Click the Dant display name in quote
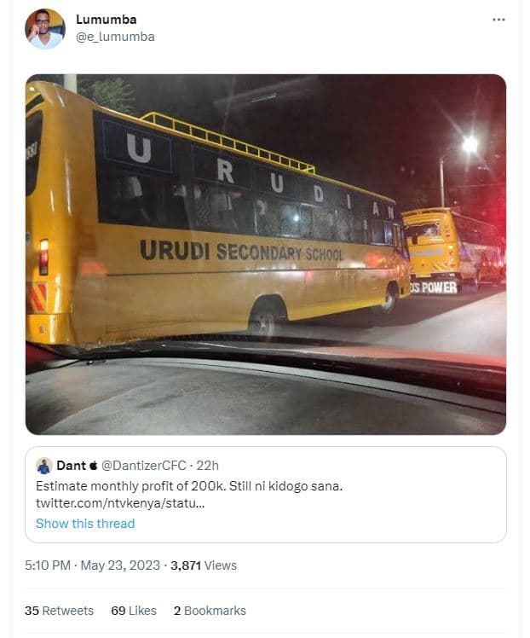Image resolution: width=530 pixels, height=638 pixels. [71, 466]
